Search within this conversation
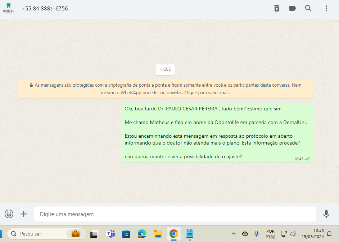Viewport: 339px width, 242px height. [308, 8]
